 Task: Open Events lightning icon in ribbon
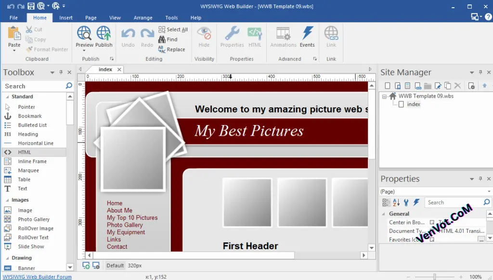click(307, 33)
